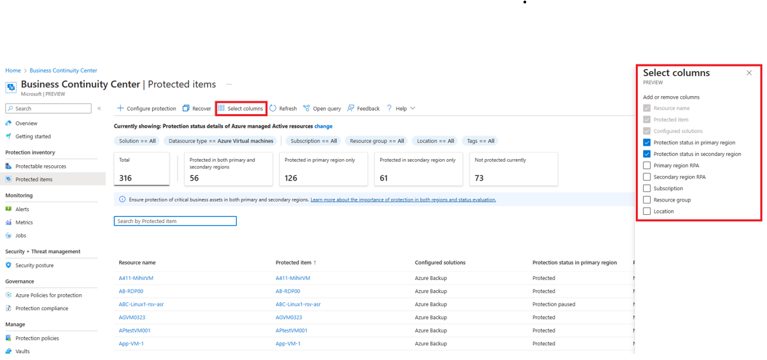This screenshot has width=767, height=360.
Task: Click the Business Continuity Center breadcrumb
Action: 63,71
